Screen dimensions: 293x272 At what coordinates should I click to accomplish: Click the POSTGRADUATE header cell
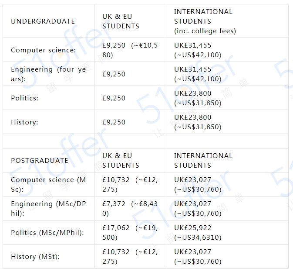pos(39,160)
